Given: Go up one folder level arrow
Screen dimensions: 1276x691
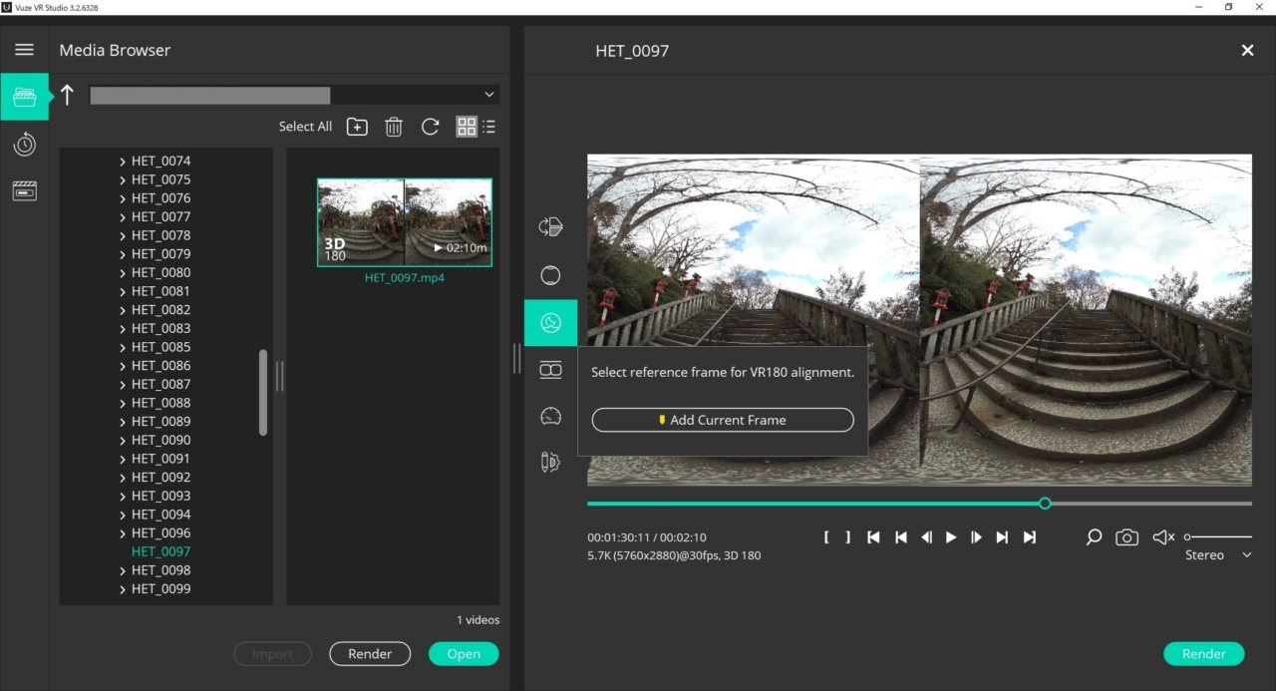Looking at the screenshot, I should pos(67,95).
